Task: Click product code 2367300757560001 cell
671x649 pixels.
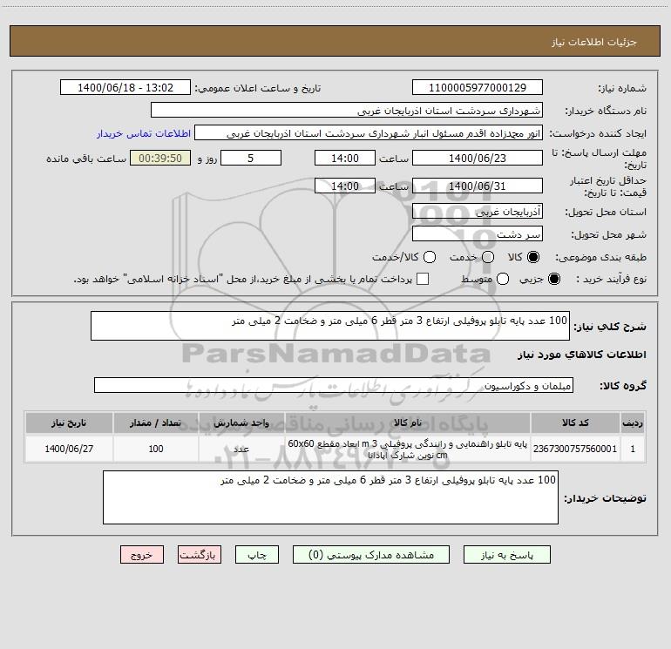Action: (x=575, y=449)
